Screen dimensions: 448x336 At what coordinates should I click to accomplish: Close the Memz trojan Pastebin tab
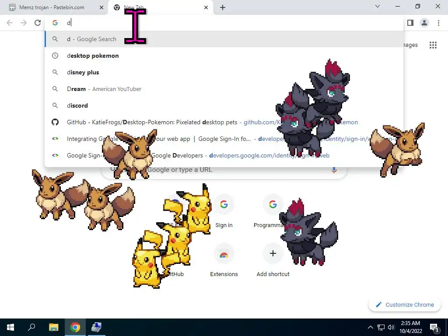(x=101, y=8)
